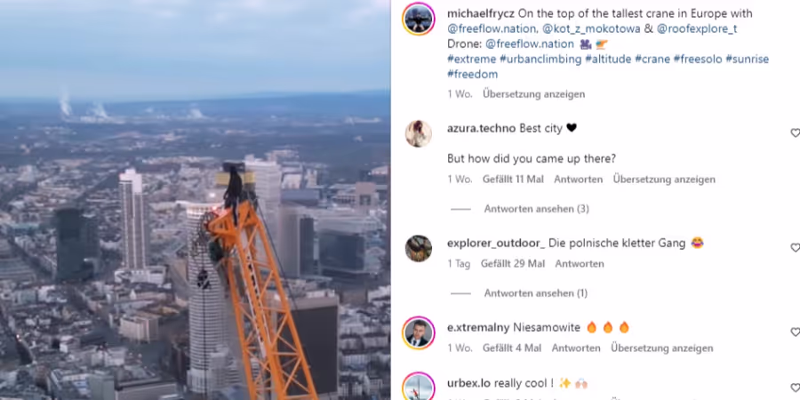Open e.xtremalny profile avatar
800x400 pixels.
[419, 332]
